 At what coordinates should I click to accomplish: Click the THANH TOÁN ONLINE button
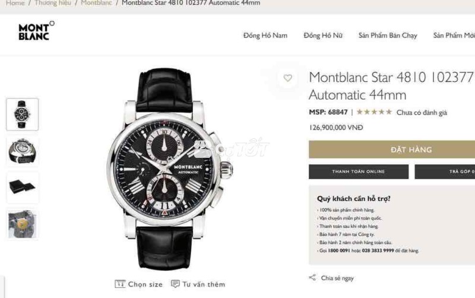coord(359,172)
